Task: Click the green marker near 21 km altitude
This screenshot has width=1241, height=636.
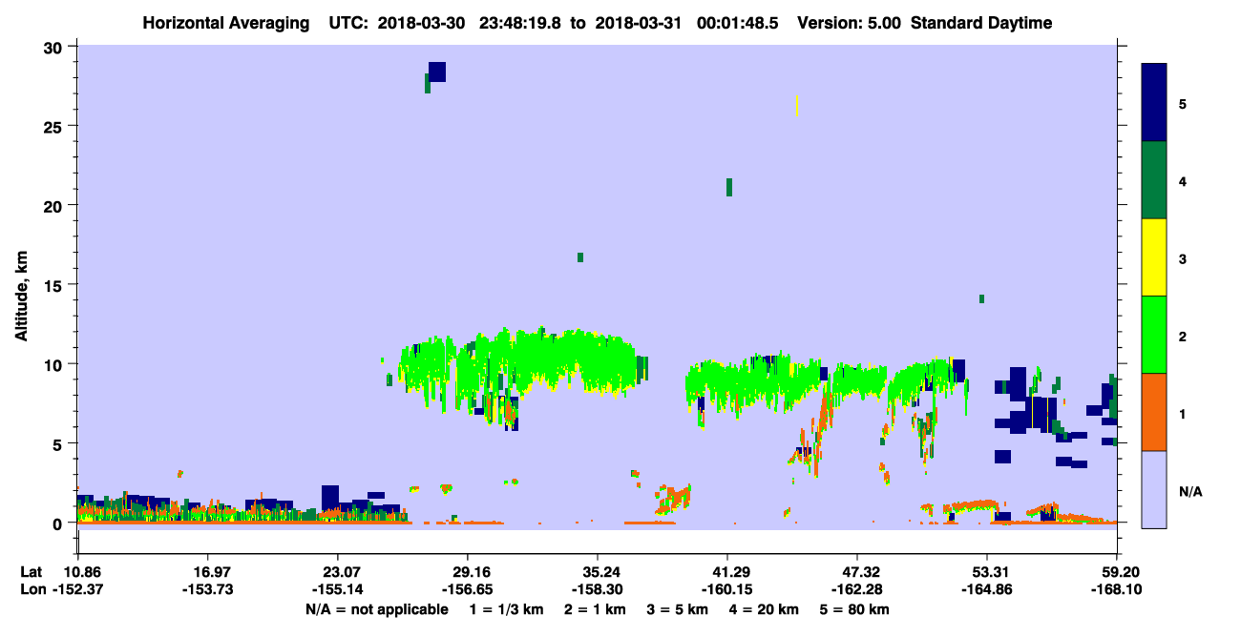Action: pos(729,187)
